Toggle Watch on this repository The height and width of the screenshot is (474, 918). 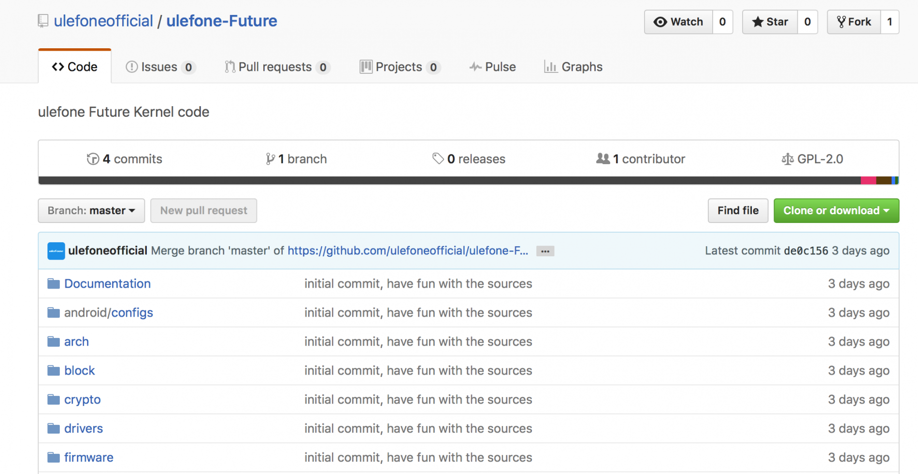pos(678,22)
